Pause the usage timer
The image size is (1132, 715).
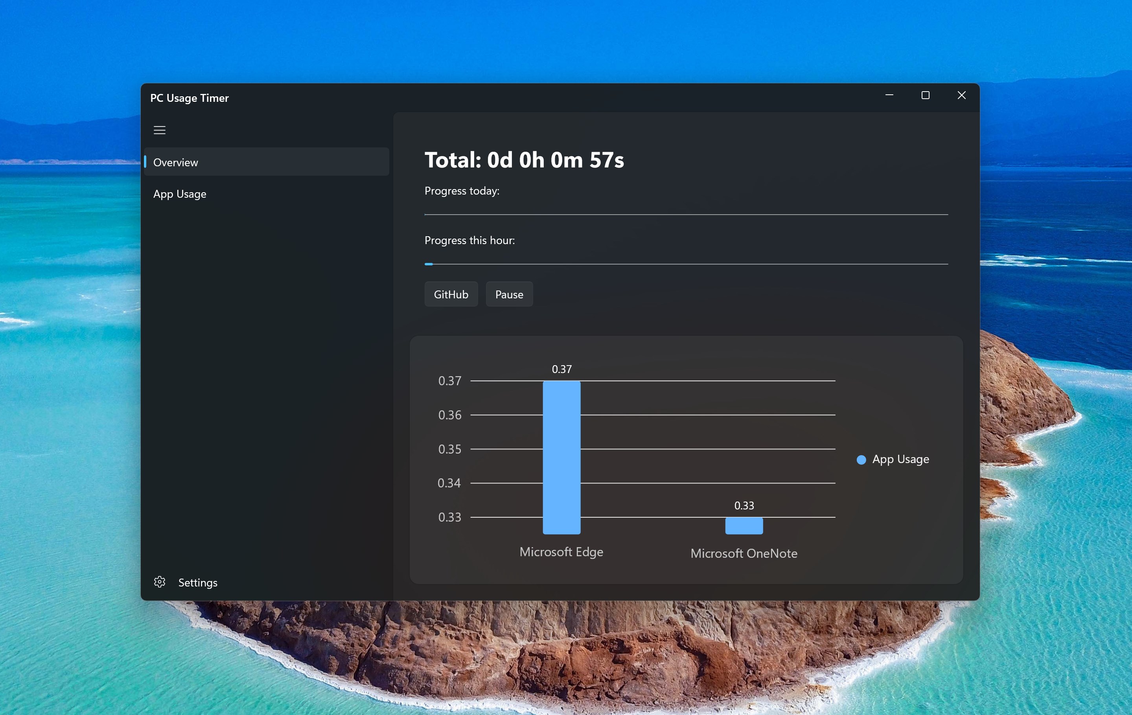[x=509, y=294]
